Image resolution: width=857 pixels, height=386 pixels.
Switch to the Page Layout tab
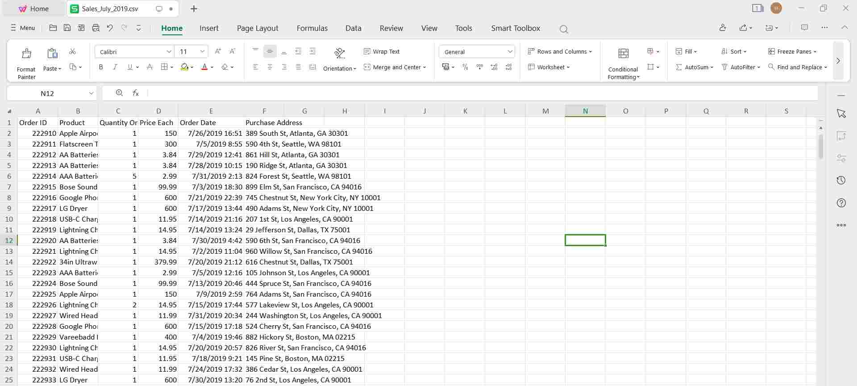tap(258, 28)
